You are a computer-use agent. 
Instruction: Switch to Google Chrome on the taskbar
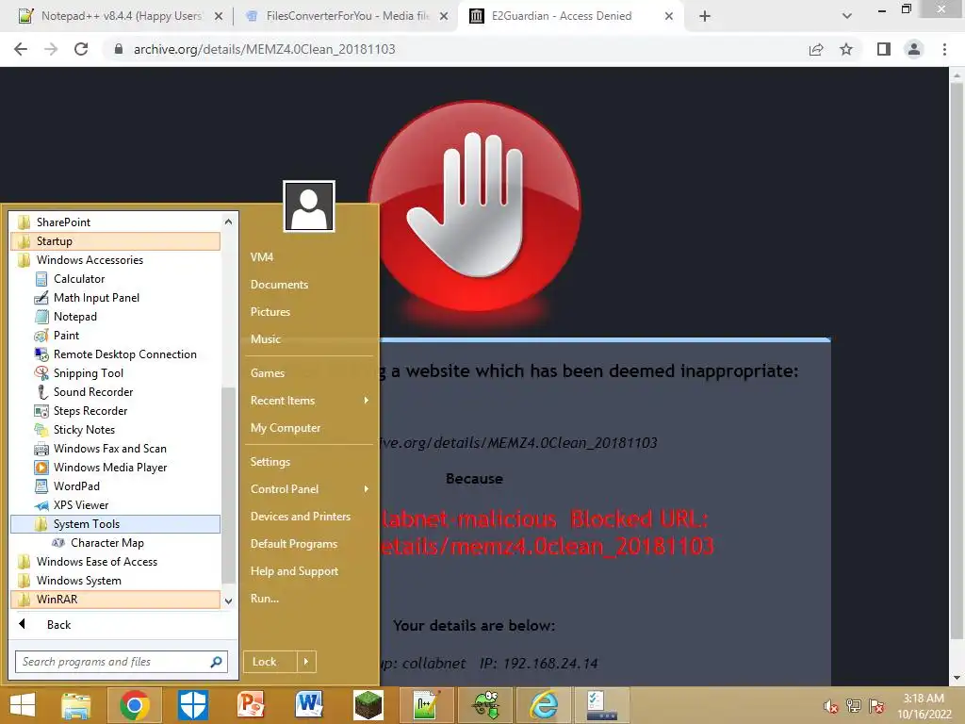point(134,705)
